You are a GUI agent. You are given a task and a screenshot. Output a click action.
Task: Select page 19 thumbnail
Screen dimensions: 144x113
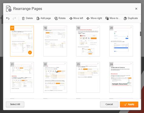(x=88, y=41)
